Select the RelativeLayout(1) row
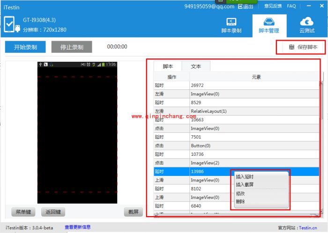This screenshot has height=233, width=328. point(236,111)
